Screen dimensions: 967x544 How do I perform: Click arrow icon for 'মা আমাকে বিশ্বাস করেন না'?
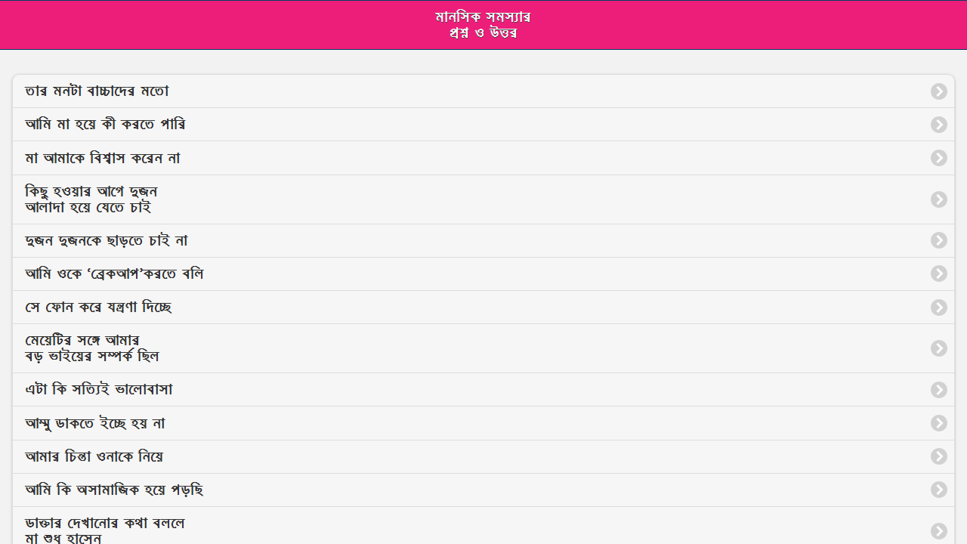click(x=938, y=158)
